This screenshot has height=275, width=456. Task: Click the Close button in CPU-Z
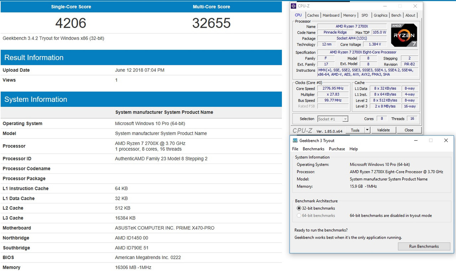click(x=409, y=130)
